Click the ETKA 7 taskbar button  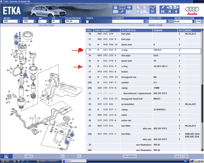(x=74, y=161)
